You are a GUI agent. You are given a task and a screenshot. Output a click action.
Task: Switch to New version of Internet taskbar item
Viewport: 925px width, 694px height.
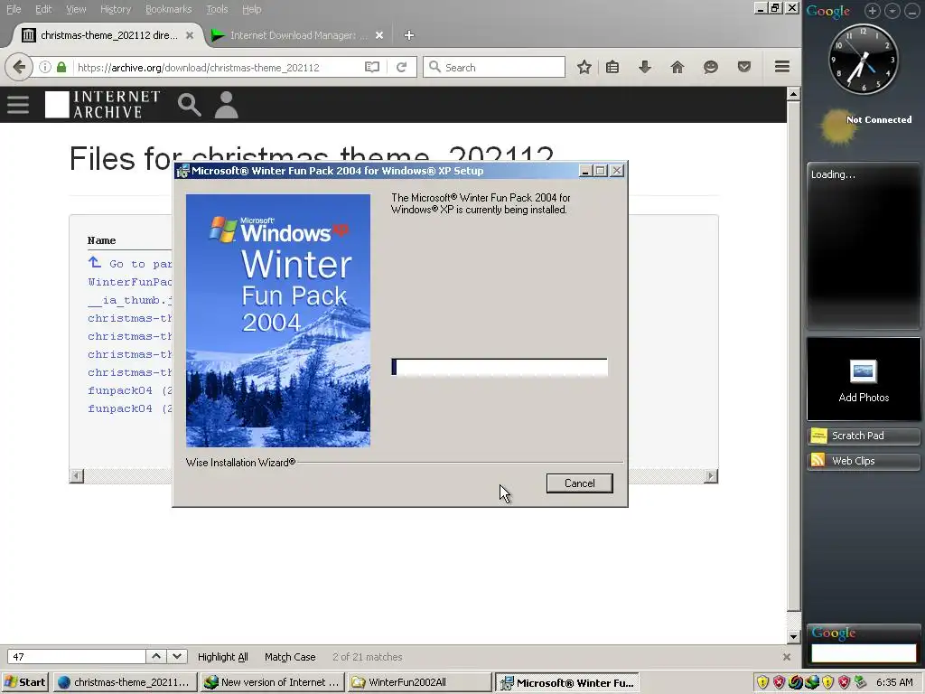pos(271,682)
